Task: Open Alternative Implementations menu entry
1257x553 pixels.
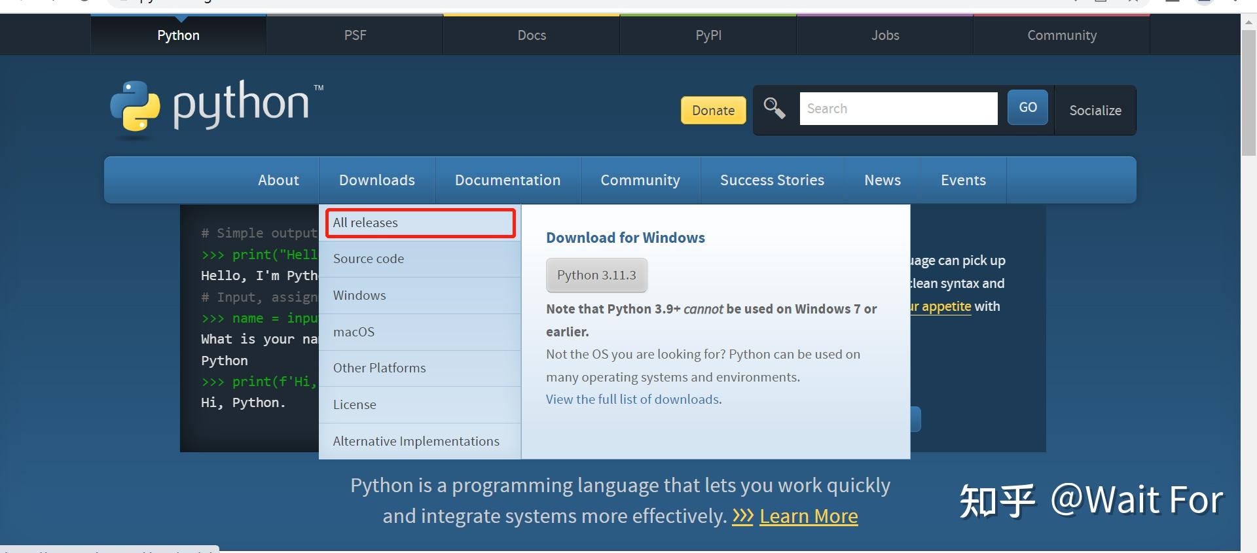Action: pyautogui.click(x=416, y=442)
